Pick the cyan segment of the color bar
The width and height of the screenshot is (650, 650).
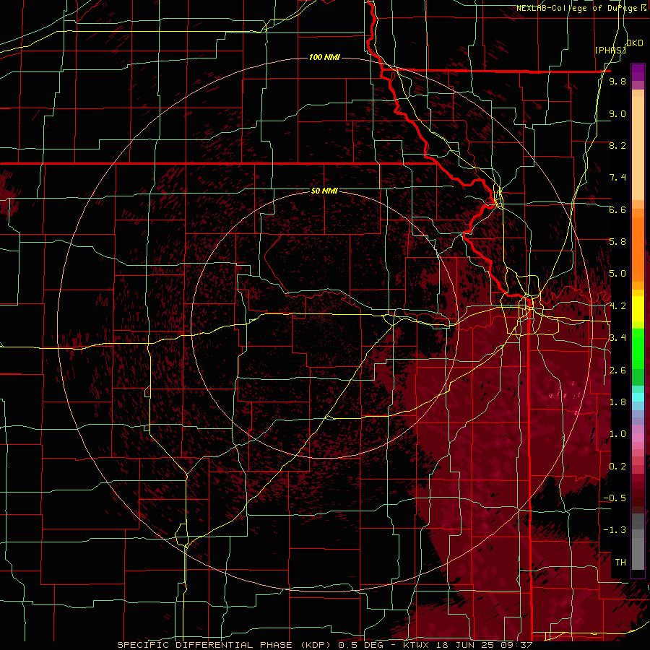[x=638, y=397]
